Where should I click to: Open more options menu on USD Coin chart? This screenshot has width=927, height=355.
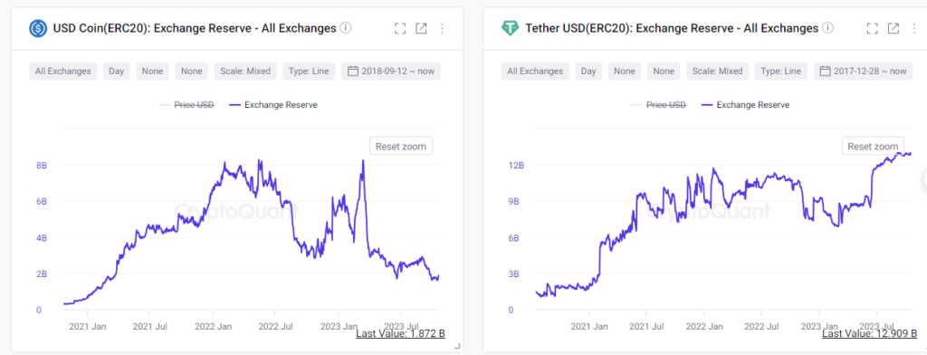442,28
